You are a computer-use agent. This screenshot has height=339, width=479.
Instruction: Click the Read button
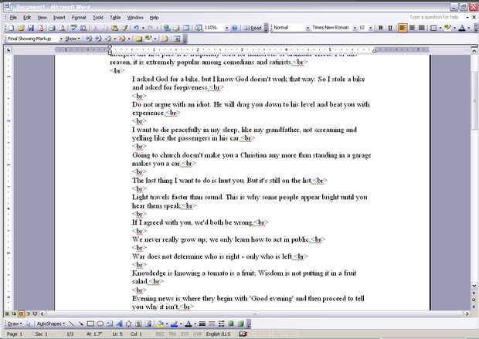[253, 28]
